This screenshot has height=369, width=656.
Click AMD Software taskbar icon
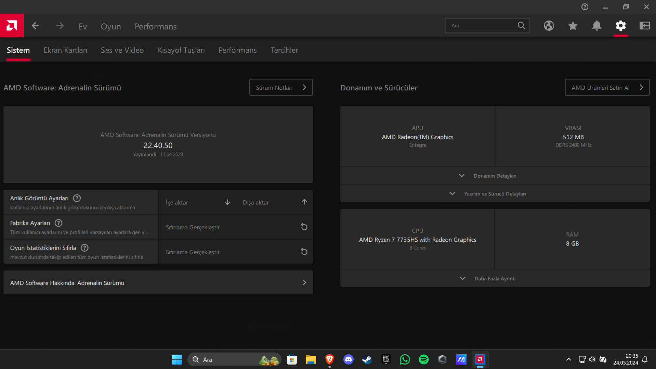pos(480,359)
